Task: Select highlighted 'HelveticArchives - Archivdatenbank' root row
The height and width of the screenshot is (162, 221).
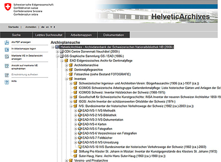Action: (x=117, y=47)
